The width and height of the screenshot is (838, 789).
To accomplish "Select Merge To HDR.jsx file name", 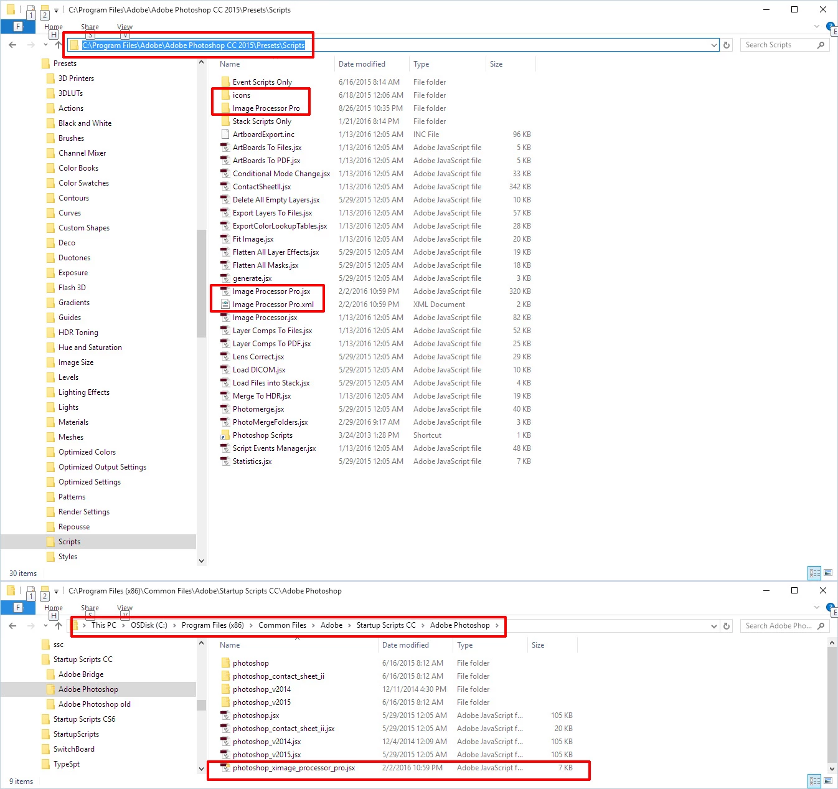I will [x=261, y=396].
